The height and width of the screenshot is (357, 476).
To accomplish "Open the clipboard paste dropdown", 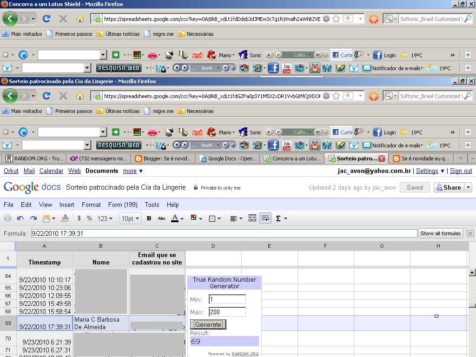I will pyautogui.click(x=49, y=218).
